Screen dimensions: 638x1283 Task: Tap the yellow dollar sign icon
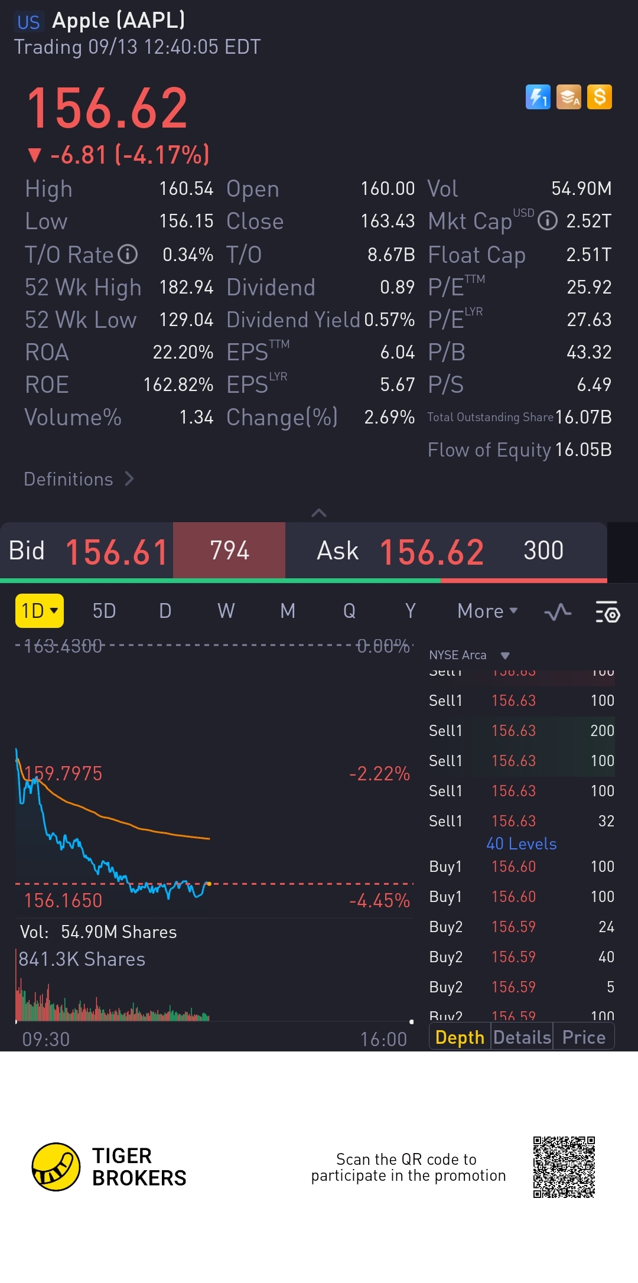[x=599, y=97]
